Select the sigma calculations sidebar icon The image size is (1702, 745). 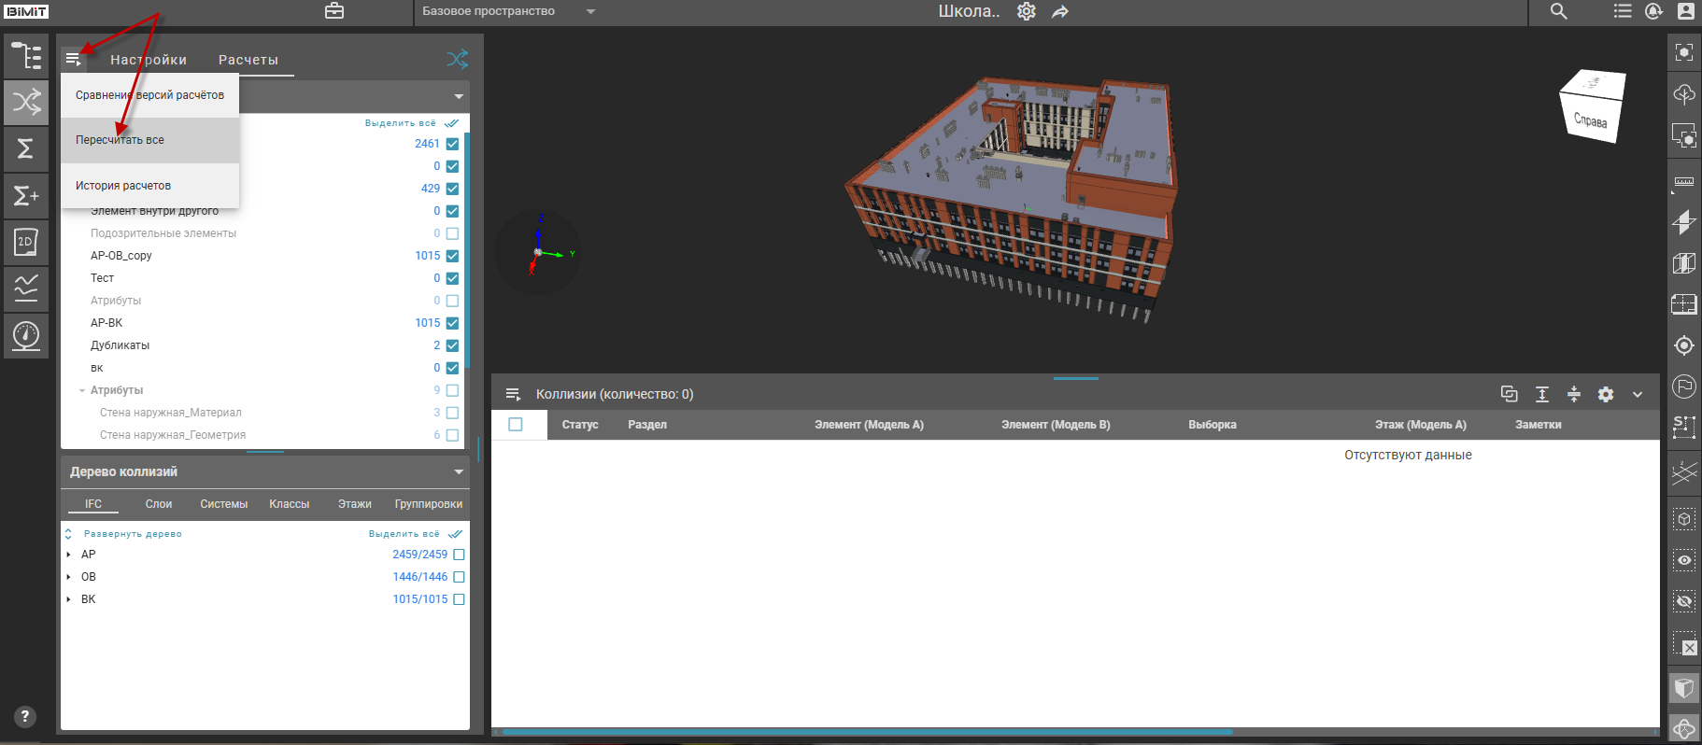point(26,148)
